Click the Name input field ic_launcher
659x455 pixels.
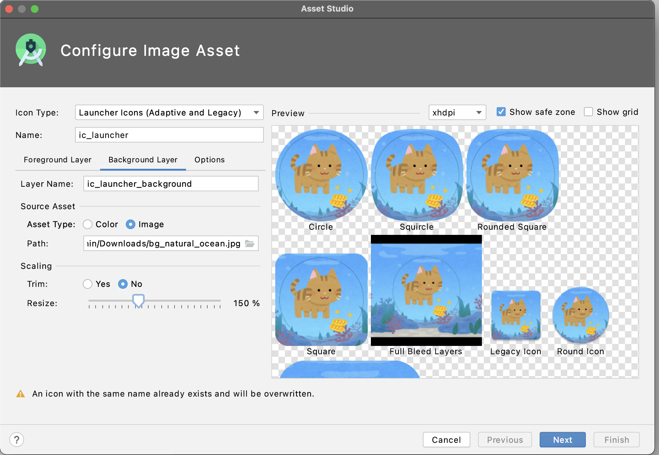coord(169,135)
